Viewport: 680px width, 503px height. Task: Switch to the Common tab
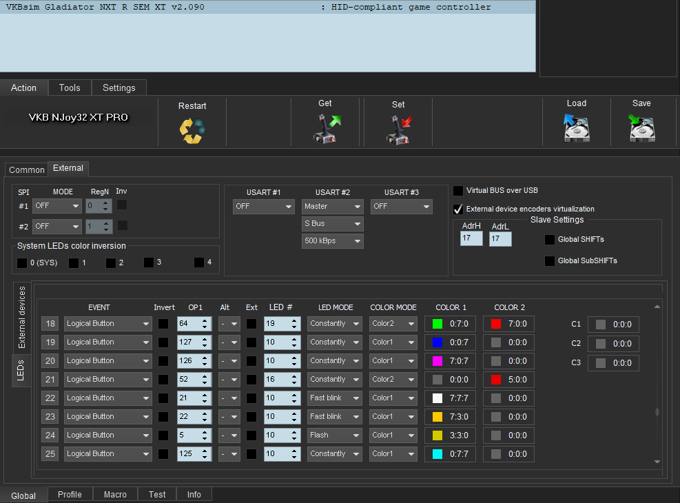pyautogui.click(x=26, y=170)
